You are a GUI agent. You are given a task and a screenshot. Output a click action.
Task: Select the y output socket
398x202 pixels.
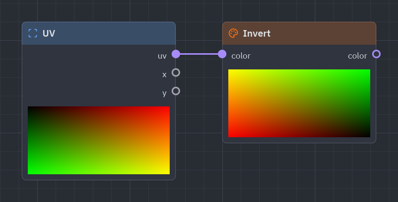176,91
